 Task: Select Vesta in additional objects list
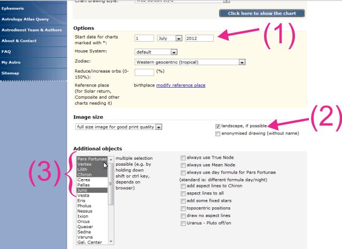pos(83,196)
